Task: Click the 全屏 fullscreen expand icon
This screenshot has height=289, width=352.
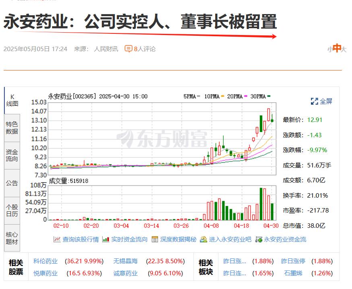Action: [314, 101]
